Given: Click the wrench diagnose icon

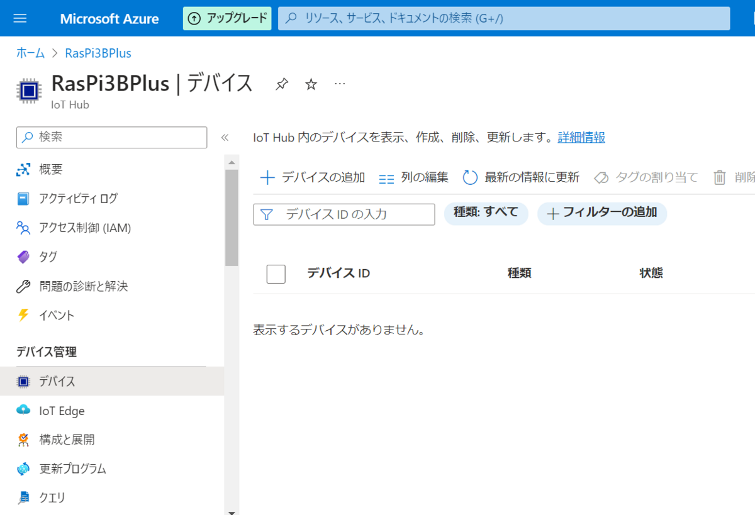Looking at the screenshot, I should point(23,287).
